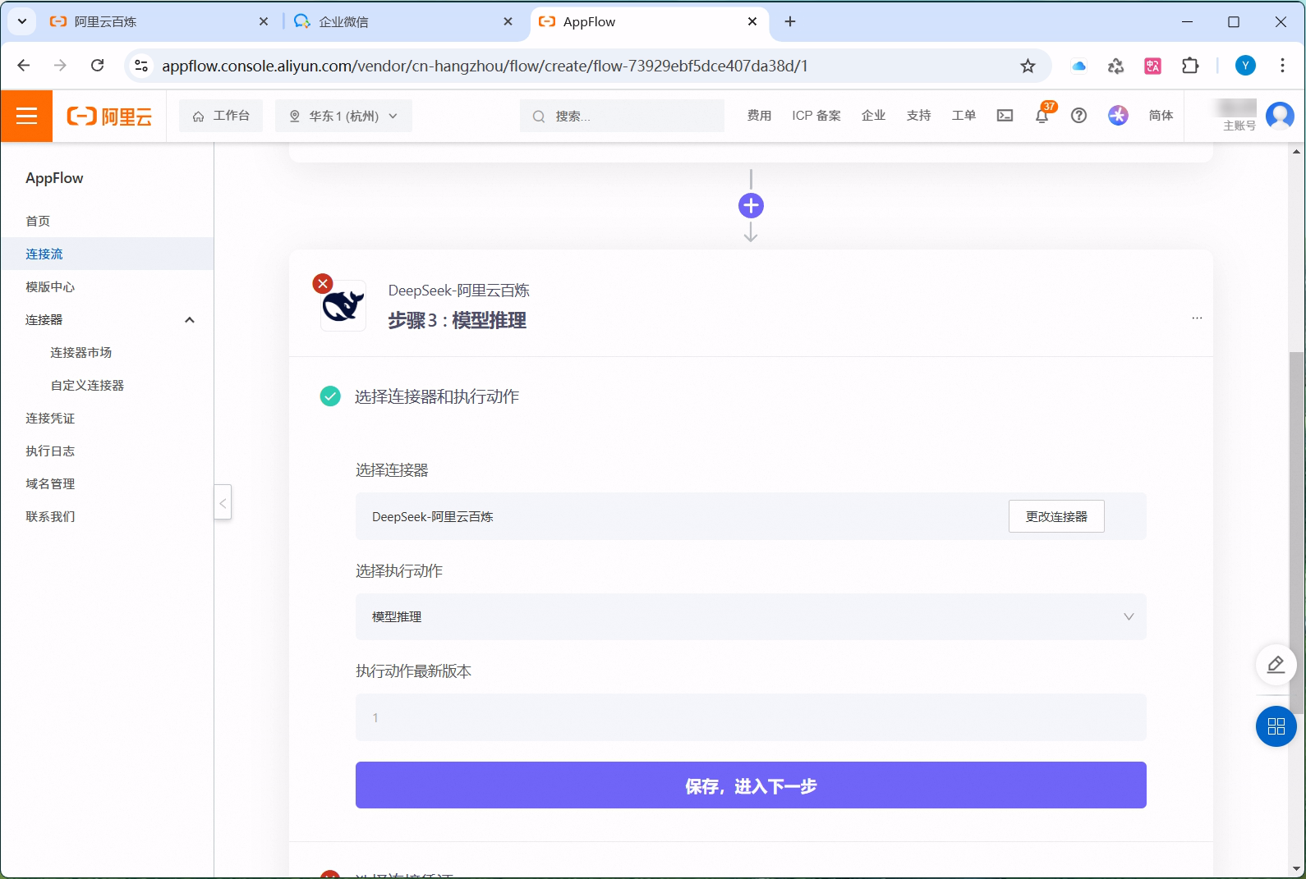Reload the browser page
Screen dimensions: 1306x879
(x=97, y=66)
